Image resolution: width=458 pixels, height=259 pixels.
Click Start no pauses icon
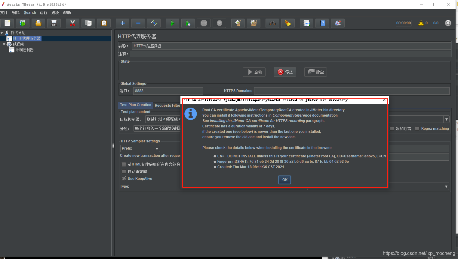click(188, 23)
